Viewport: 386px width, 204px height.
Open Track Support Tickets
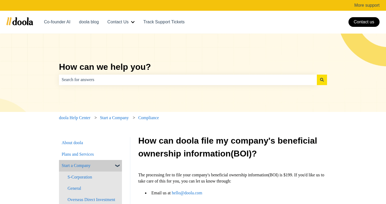tap(164, 22)
